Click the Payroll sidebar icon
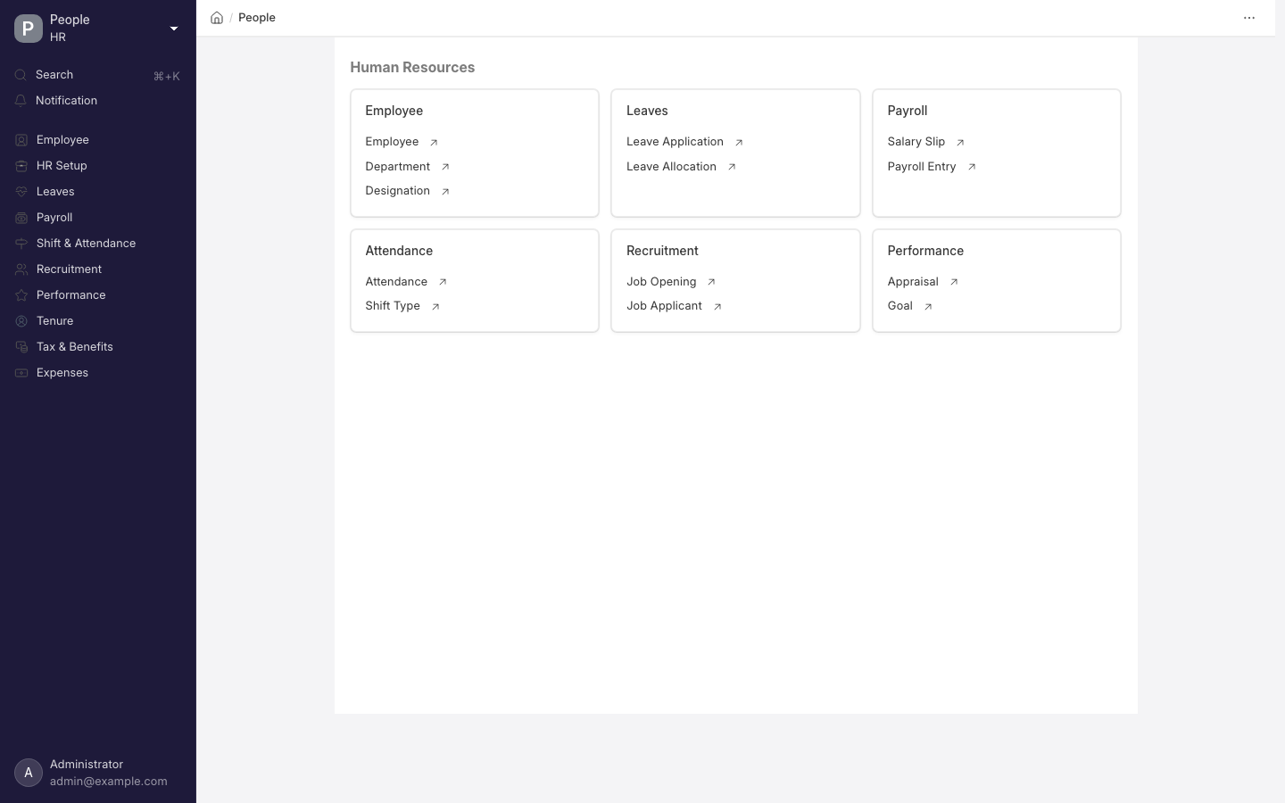Image resolution: width=1285 pixels, height=803 pixels. pos(21,218)
